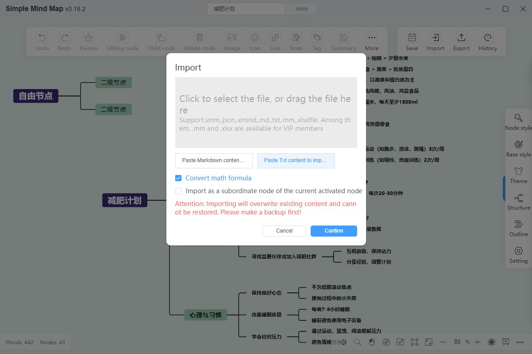Open the Structure sidebar panel
This screenshot has width=532, height=354.
pos(518,202)
